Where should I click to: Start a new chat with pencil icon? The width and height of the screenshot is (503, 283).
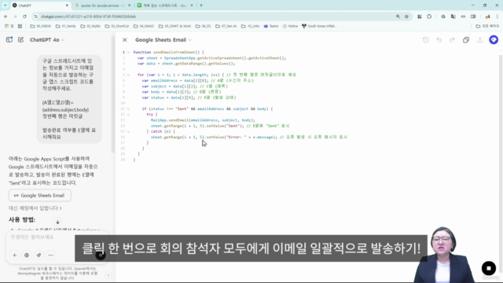(x=21, y=40)
